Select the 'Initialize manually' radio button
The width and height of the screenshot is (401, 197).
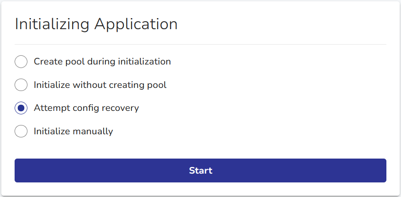(x=21, y=131)
